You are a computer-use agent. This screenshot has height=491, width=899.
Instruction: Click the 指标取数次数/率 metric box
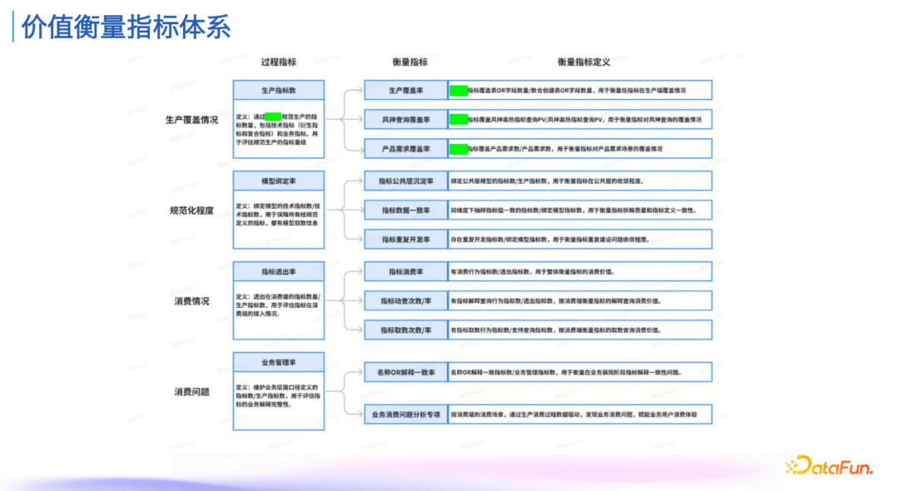pyautogui.click(x=406, y=330)
